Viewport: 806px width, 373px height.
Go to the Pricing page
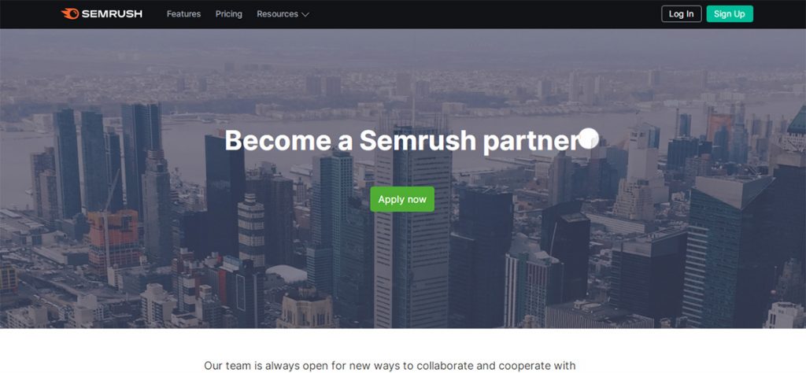point(229,14)
